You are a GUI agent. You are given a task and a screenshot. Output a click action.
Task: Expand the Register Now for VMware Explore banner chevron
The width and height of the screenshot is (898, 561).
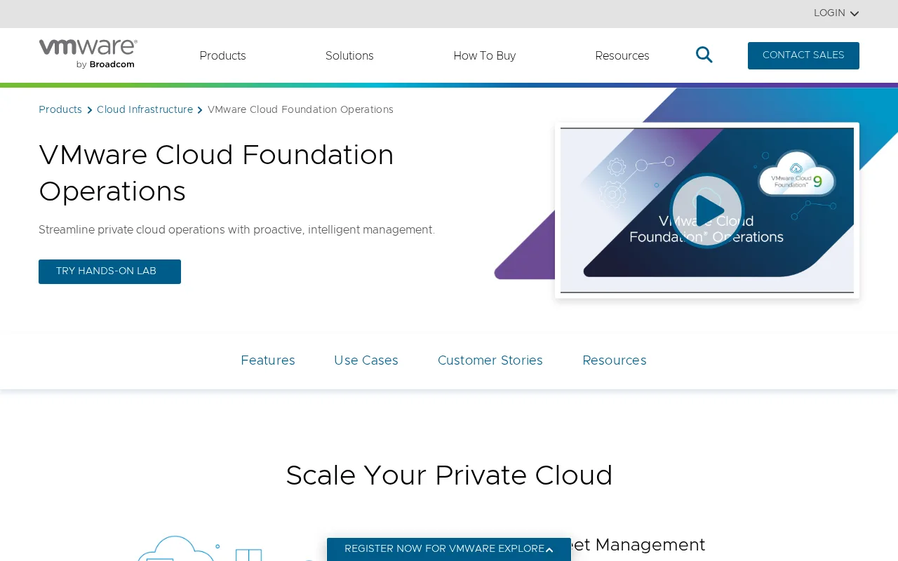(x=549, y=550)
